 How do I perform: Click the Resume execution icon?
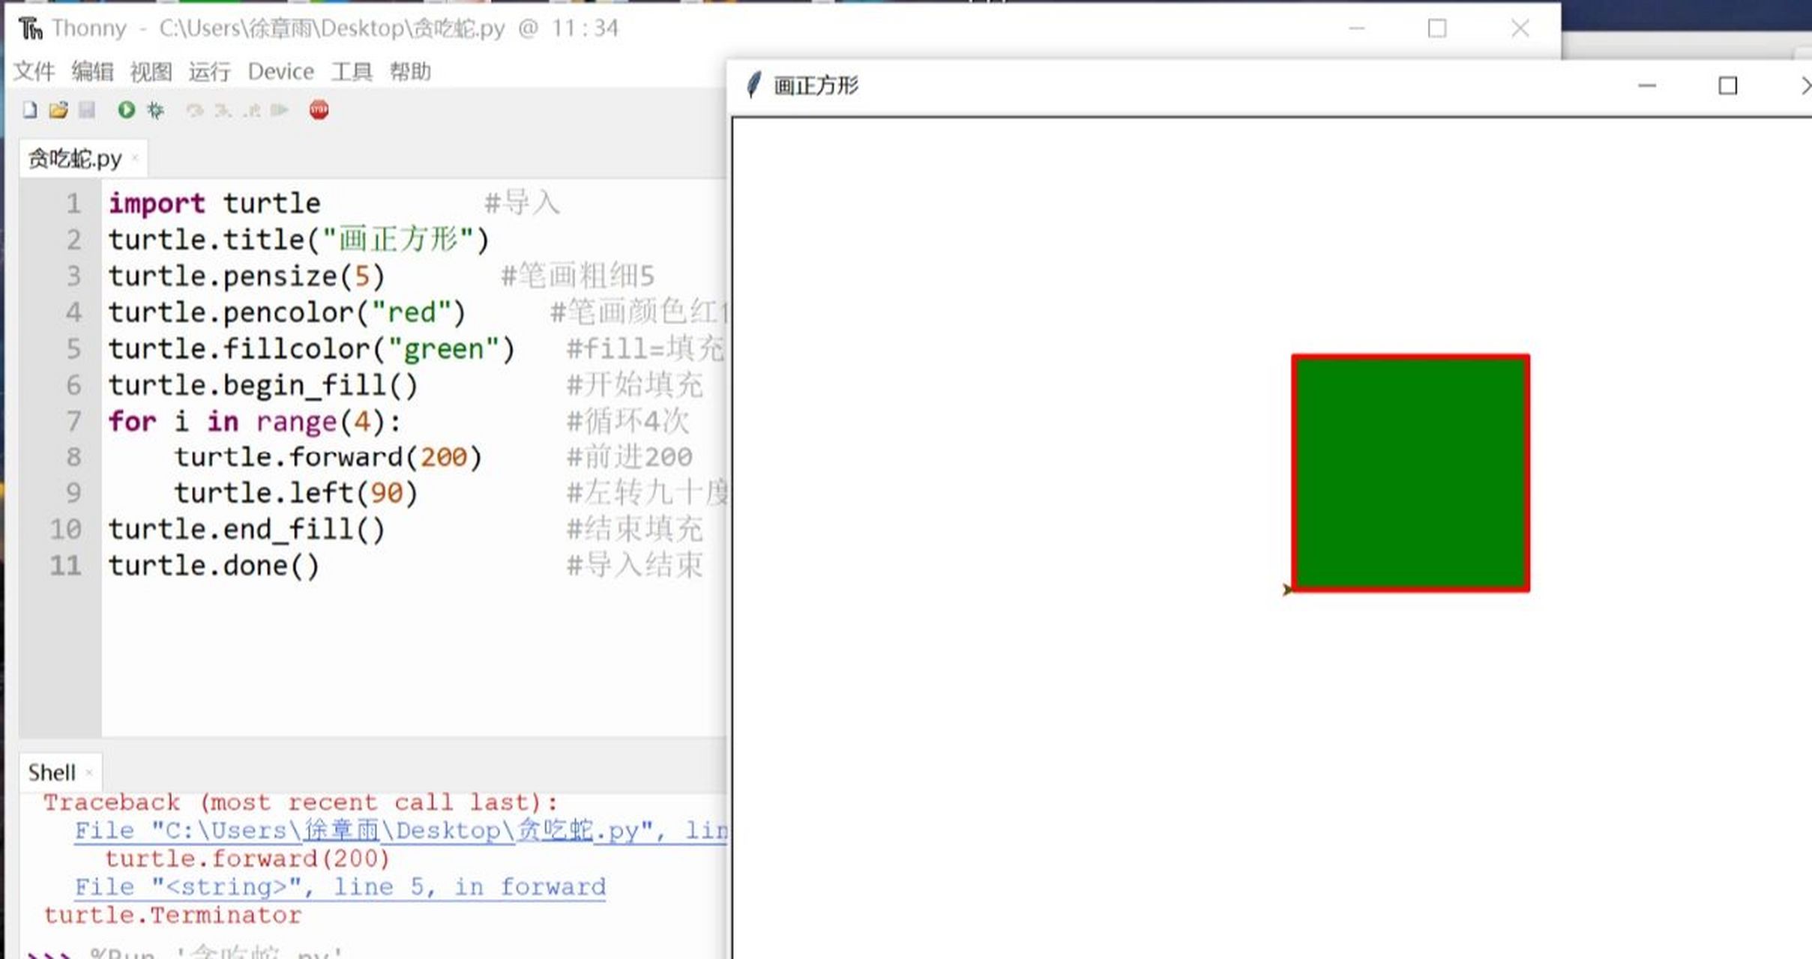tap(279, 109)
